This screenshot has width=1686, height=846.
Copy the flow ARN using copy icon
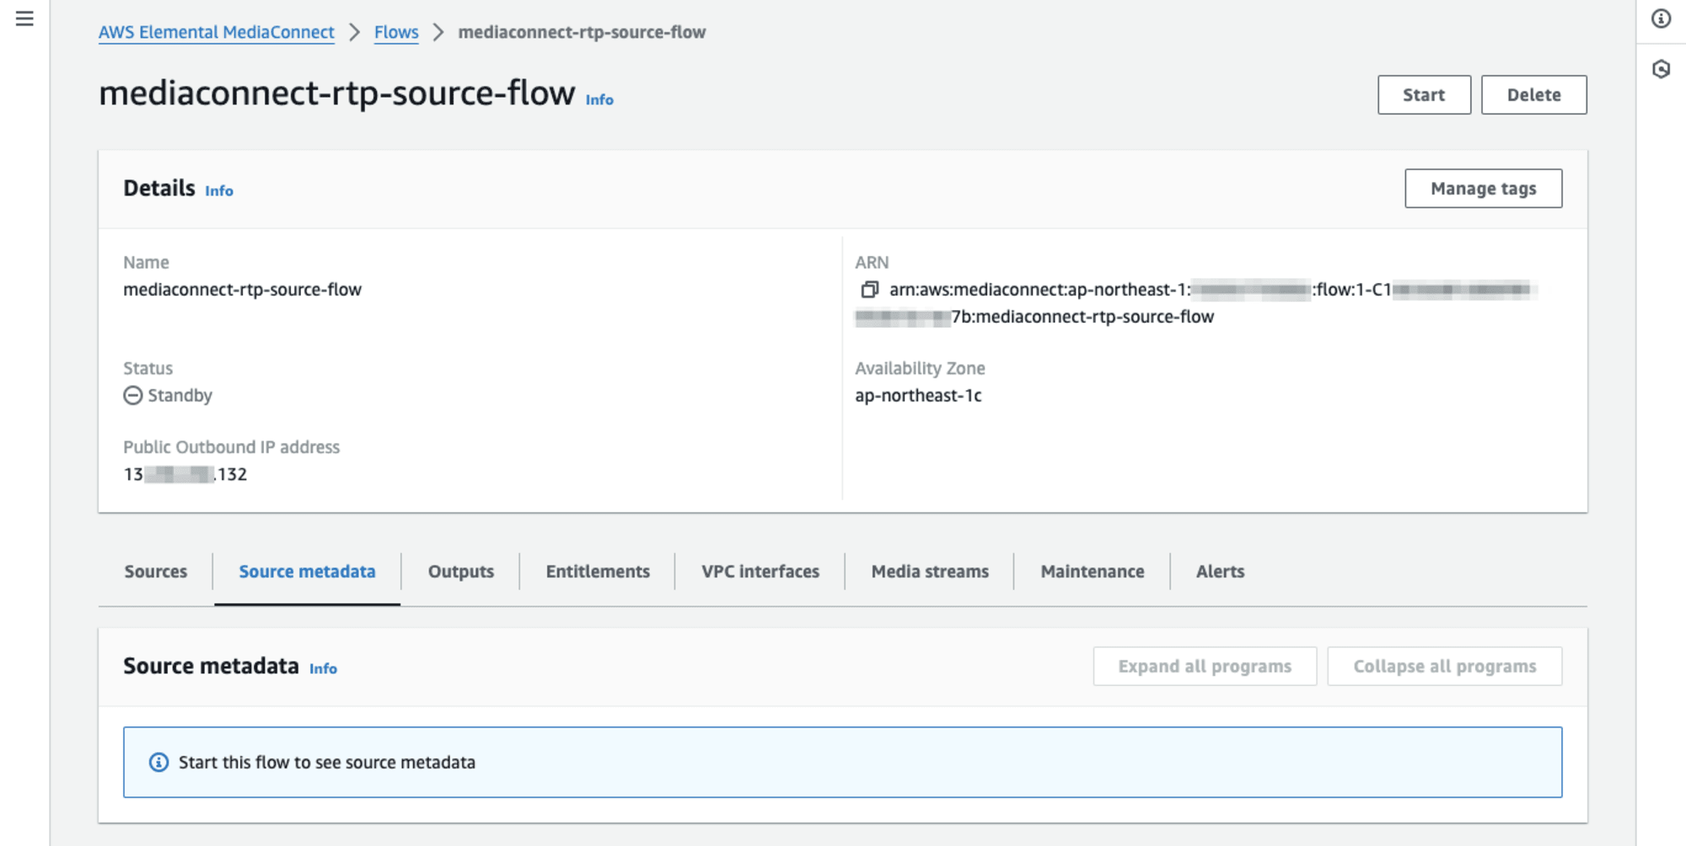coord(869,290)
